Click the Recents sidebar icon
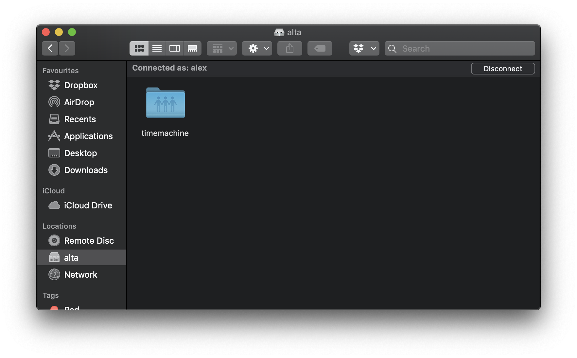The height and width of the screenshot is (358, 577). pos(54,119)
